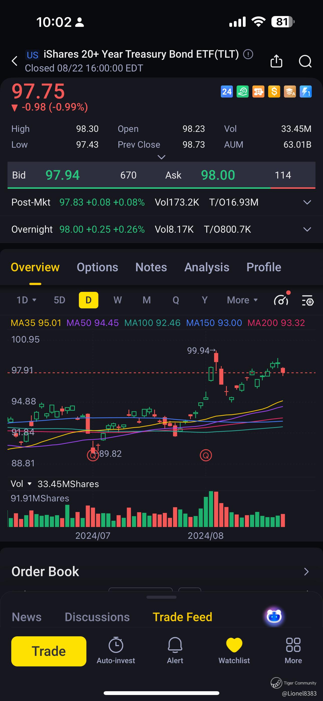Select the M monthly chart period

(146, 300)
